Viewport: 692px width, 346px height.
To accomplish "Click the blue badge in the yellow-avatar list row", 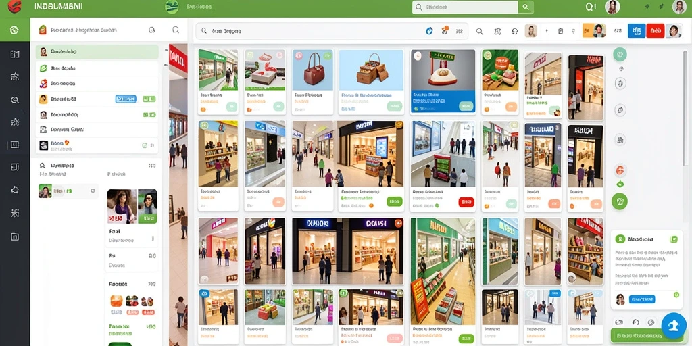I will tap(126, 99).
